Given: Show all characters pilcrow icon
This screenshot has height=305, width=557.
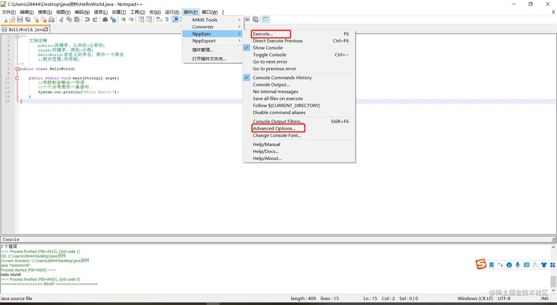Looking at the screenshot, I should point(167,20).
